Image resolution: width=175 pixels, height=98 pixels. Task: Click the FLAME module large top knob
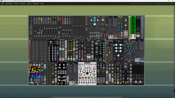[x=97, y=44]
